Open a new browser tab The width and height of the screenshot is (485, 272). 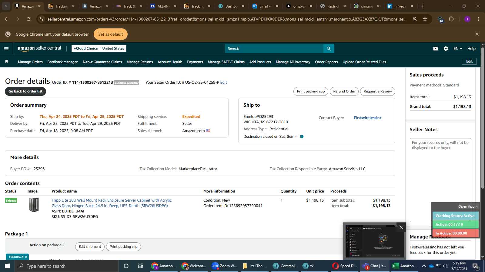click(423, 6)
